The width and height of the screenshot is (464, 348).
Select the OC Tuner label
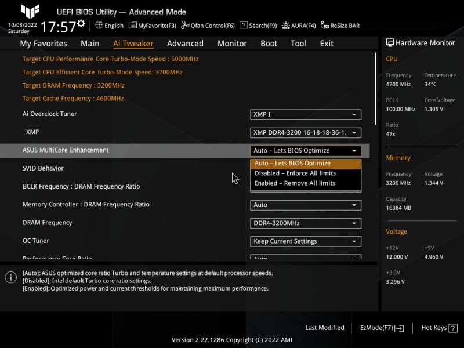pos(36,241)
